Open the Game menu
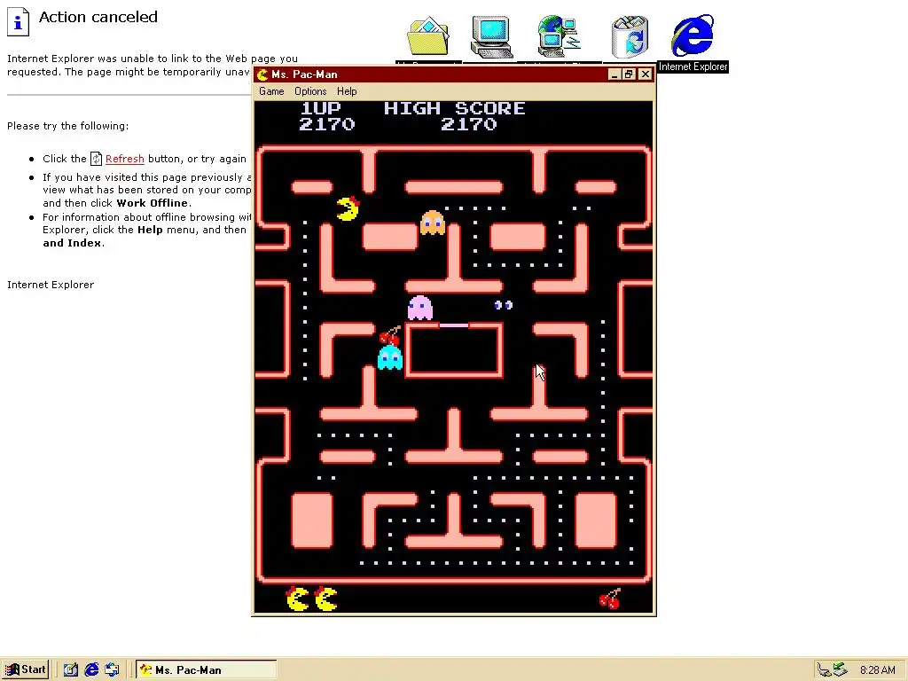This screenshot has width=908, height=681. [x=271, y=91]
